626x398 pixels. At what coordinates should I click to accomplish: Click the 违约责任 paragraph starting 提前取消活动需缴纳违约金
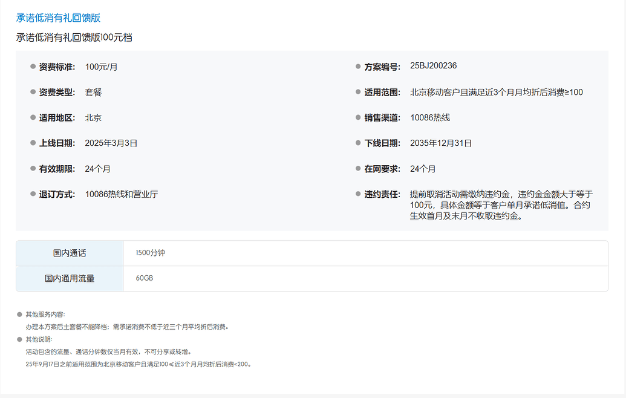[x=501, y=205]
